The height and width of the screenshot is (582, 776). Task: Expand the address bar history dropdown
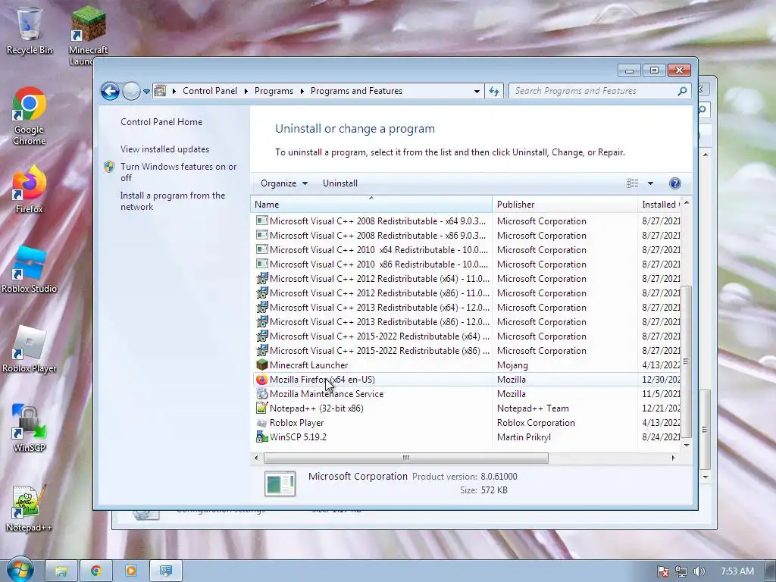coord(477,91)
